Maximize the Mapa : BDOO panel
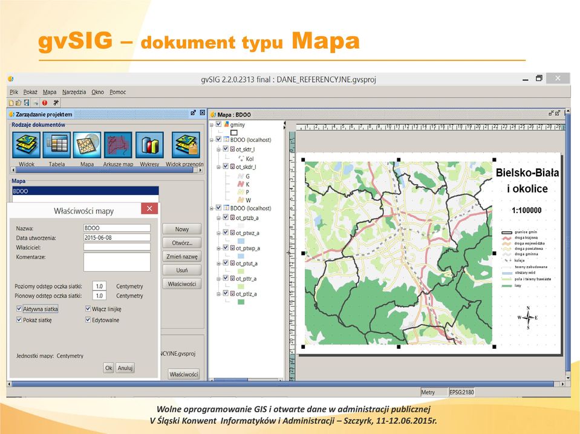The height and width of the screenshot is (434, 580). pos(558,113)
